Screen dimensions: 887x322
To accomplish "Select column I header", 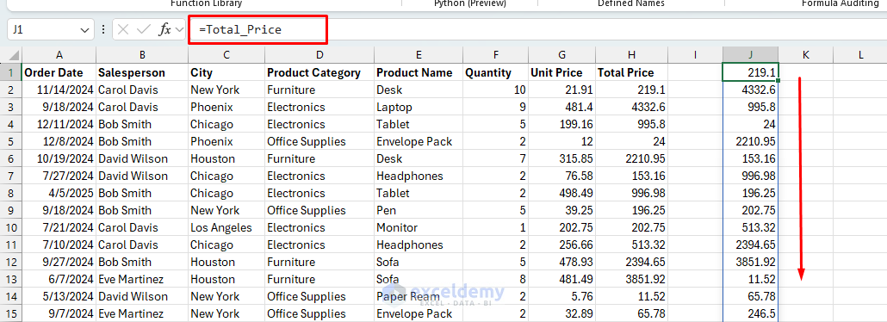I will click(x=695, y=55).
